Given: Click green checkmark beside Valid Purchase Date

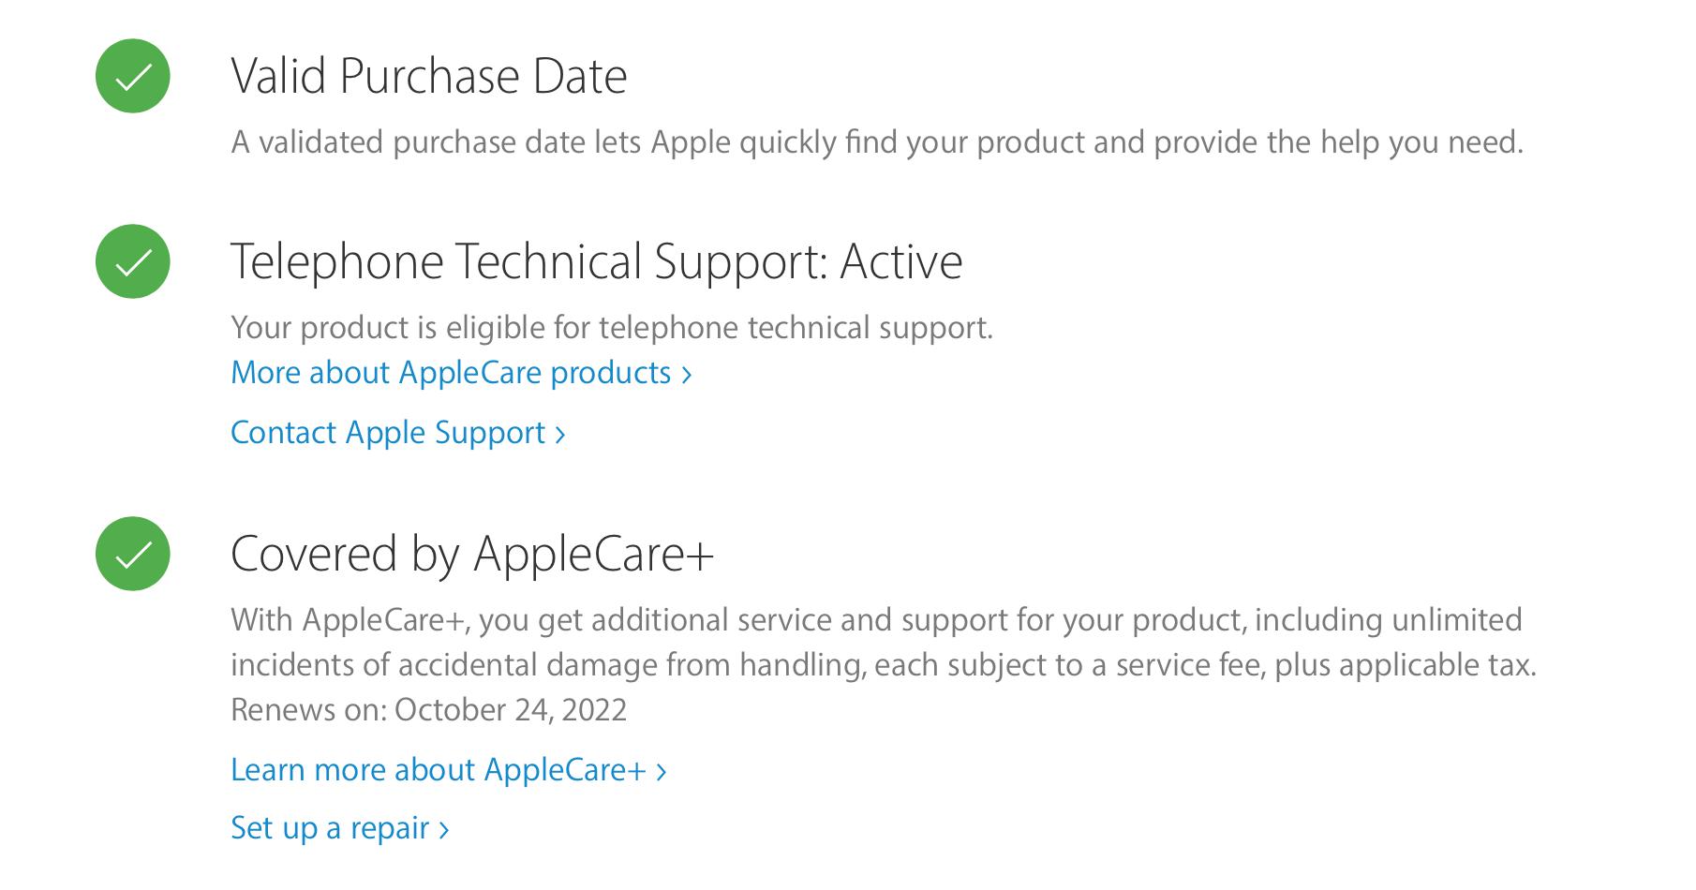Looking at the screenshot, I should [x=132, y=76].
